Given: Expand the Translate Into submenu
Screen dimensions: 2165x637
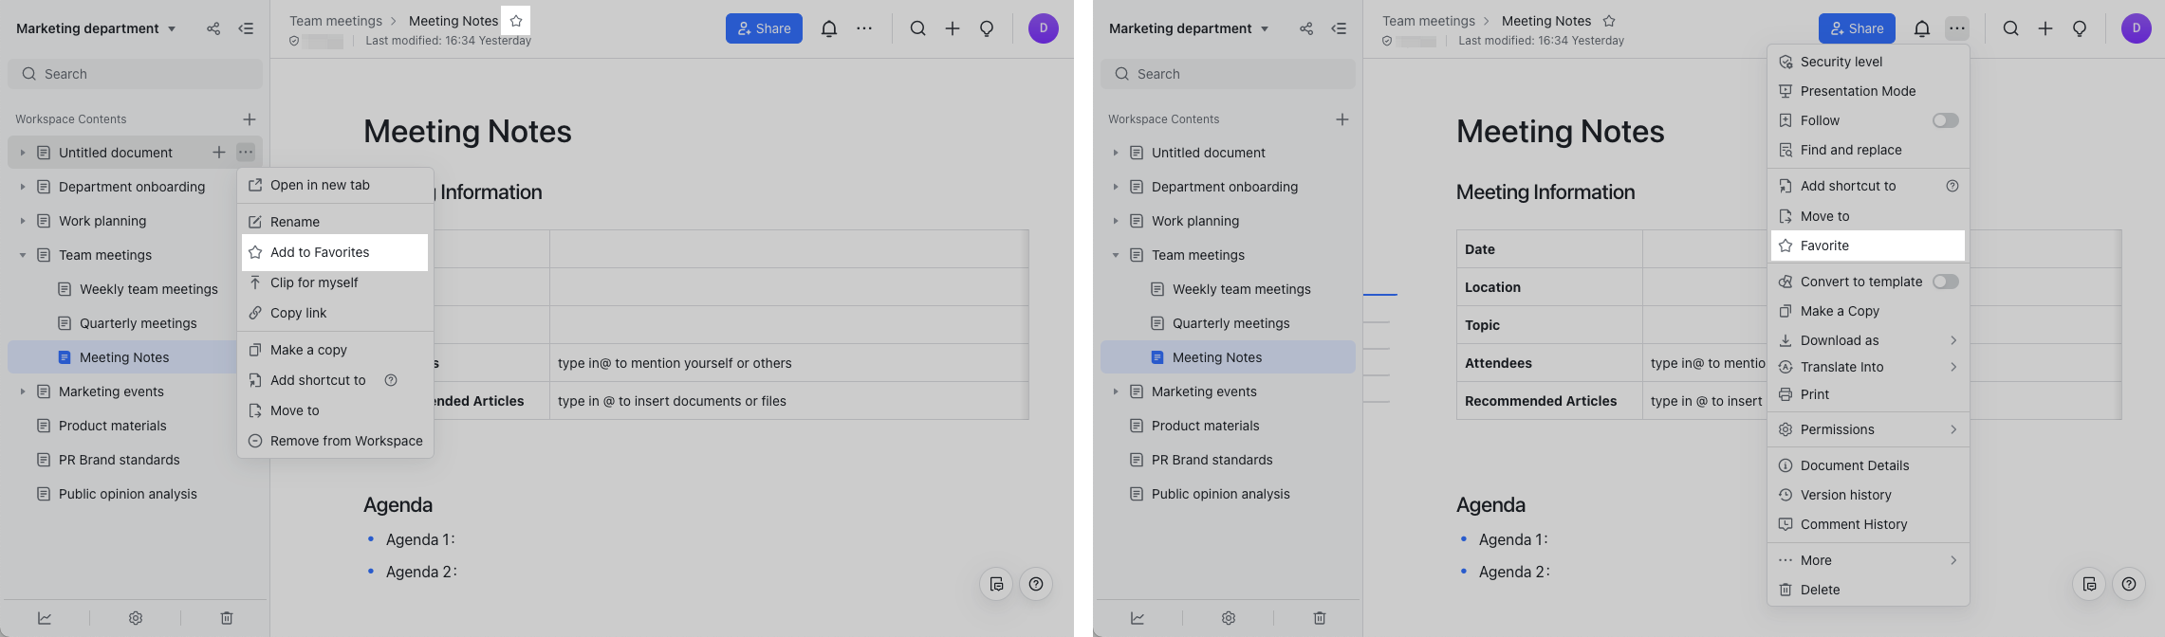Looking at the screenshot, I should point(1952,367).
